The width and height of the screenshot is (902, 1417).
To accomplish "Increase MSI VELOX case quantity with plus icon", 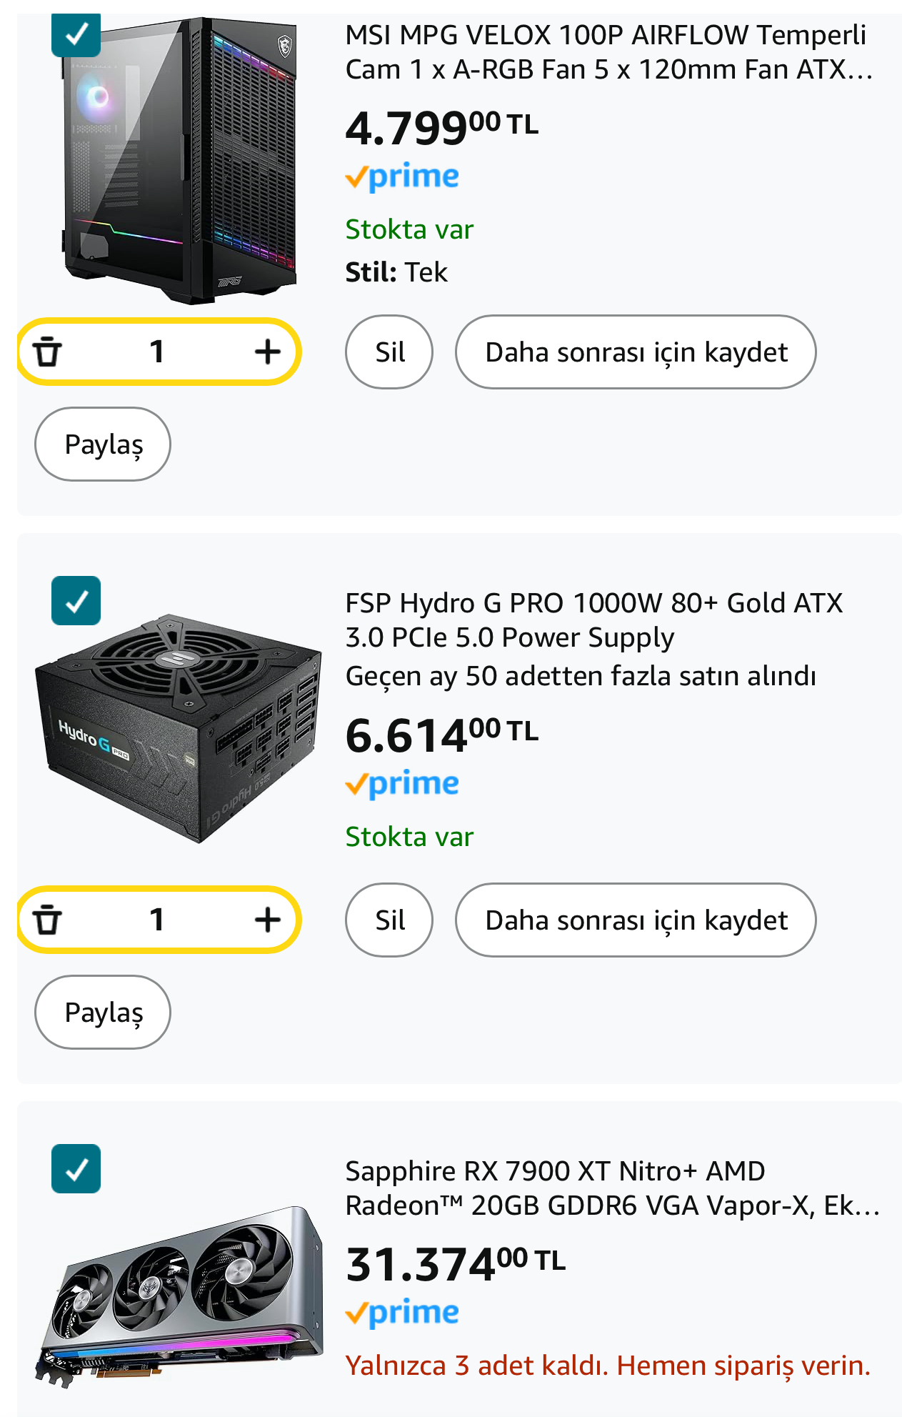I will [x=268, y=352].
